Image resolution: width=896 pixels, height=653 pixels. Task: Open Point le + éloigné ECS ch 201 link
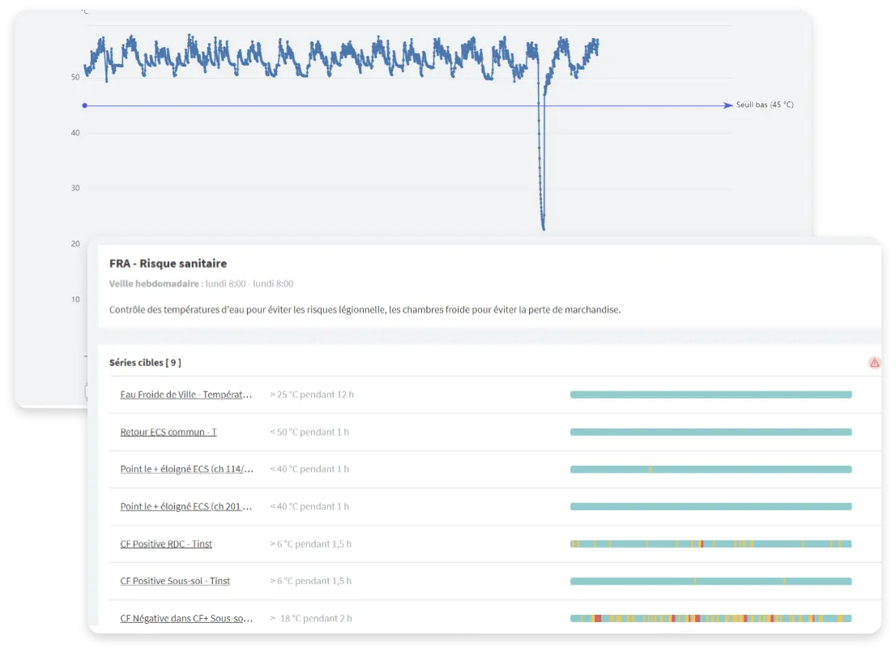tap(186, 506)
